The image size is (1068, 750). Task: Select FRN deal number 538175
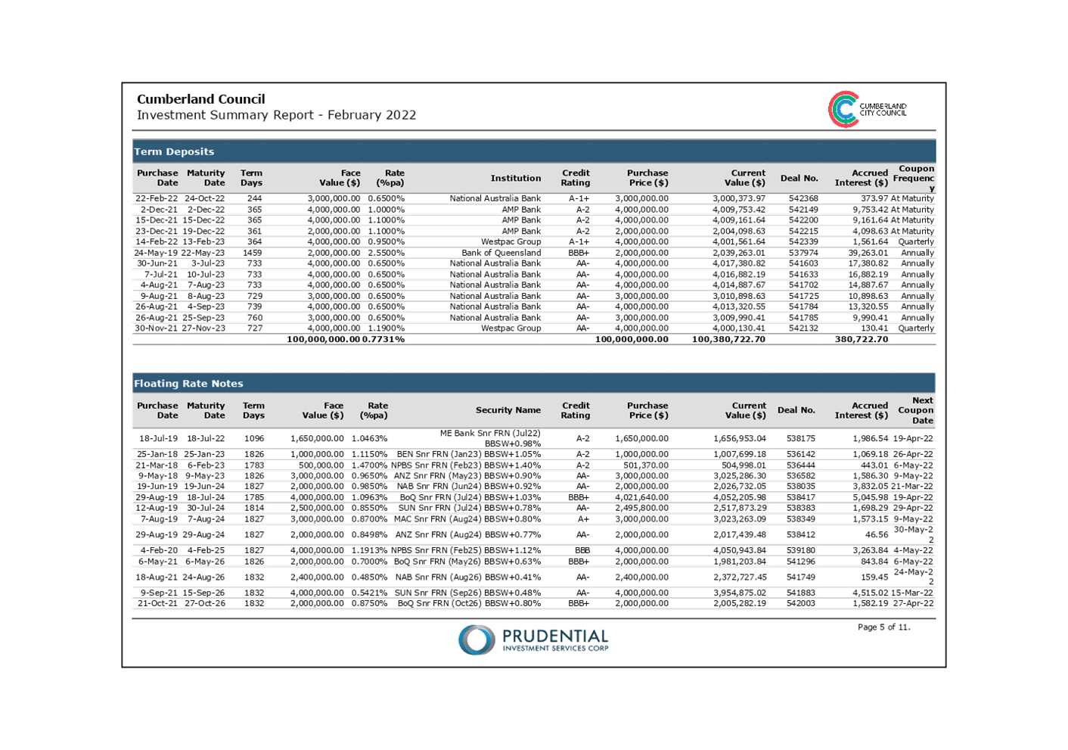pos(800,438)
